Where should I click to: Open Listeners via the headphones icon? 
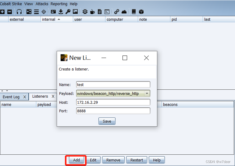tap(19, 12)
